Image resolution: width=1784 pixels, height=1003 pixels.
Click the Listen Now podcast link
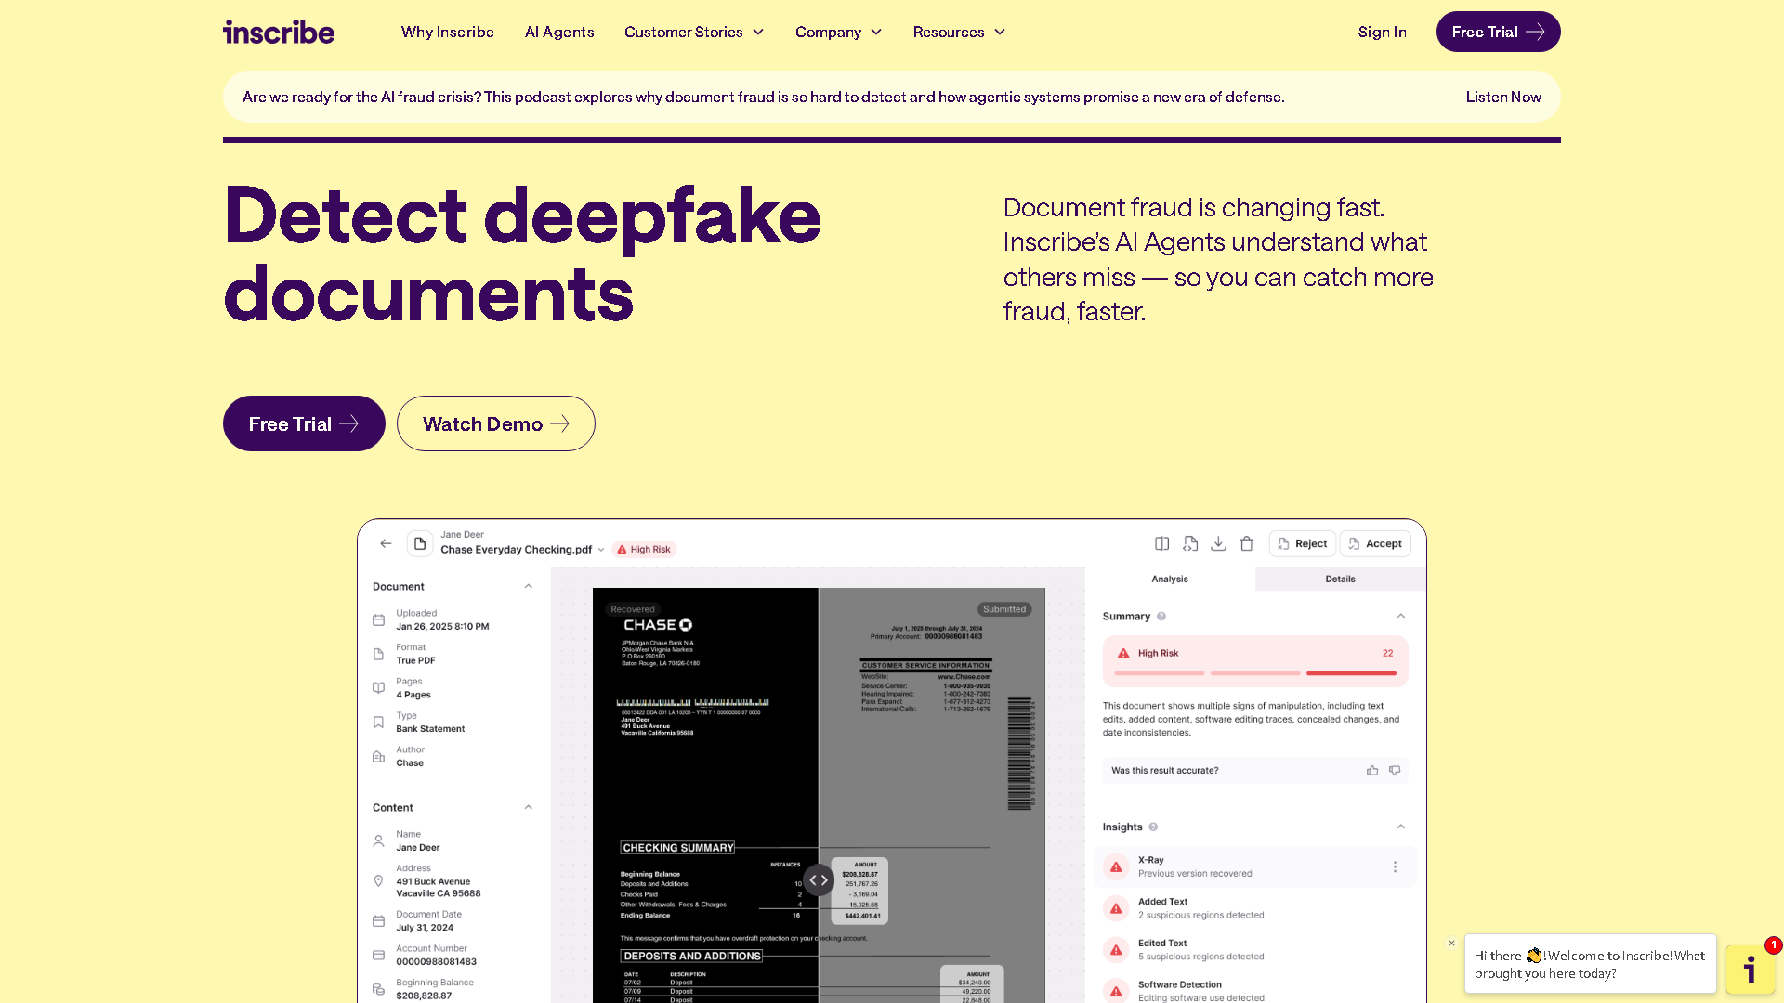point(1502,97)
